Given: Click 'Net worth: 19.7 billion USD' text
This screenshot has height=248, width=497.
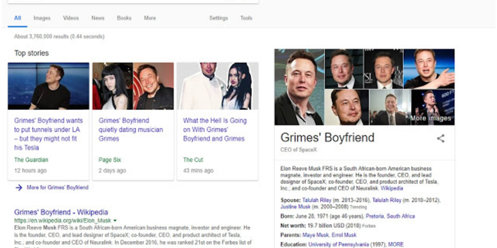Looking at the screenshot, I should click(321, 226).
